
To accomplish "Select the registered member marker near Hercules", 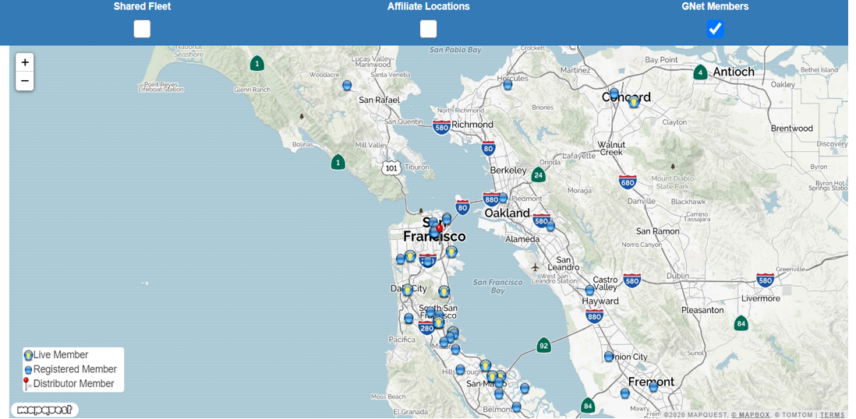I will tap(508, 85).
